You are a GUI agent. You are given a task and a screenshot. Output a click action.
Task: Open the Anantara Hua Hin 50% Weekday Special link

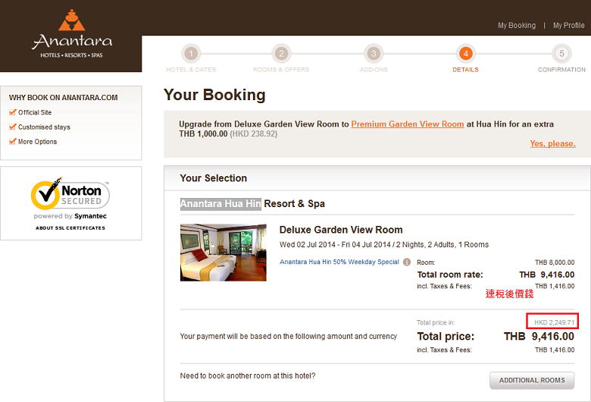(x=339, y=262)
